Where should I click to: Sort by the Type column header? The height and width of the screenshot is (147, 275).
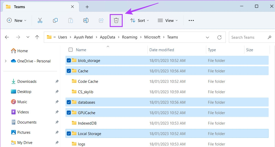tap(212, 50)
